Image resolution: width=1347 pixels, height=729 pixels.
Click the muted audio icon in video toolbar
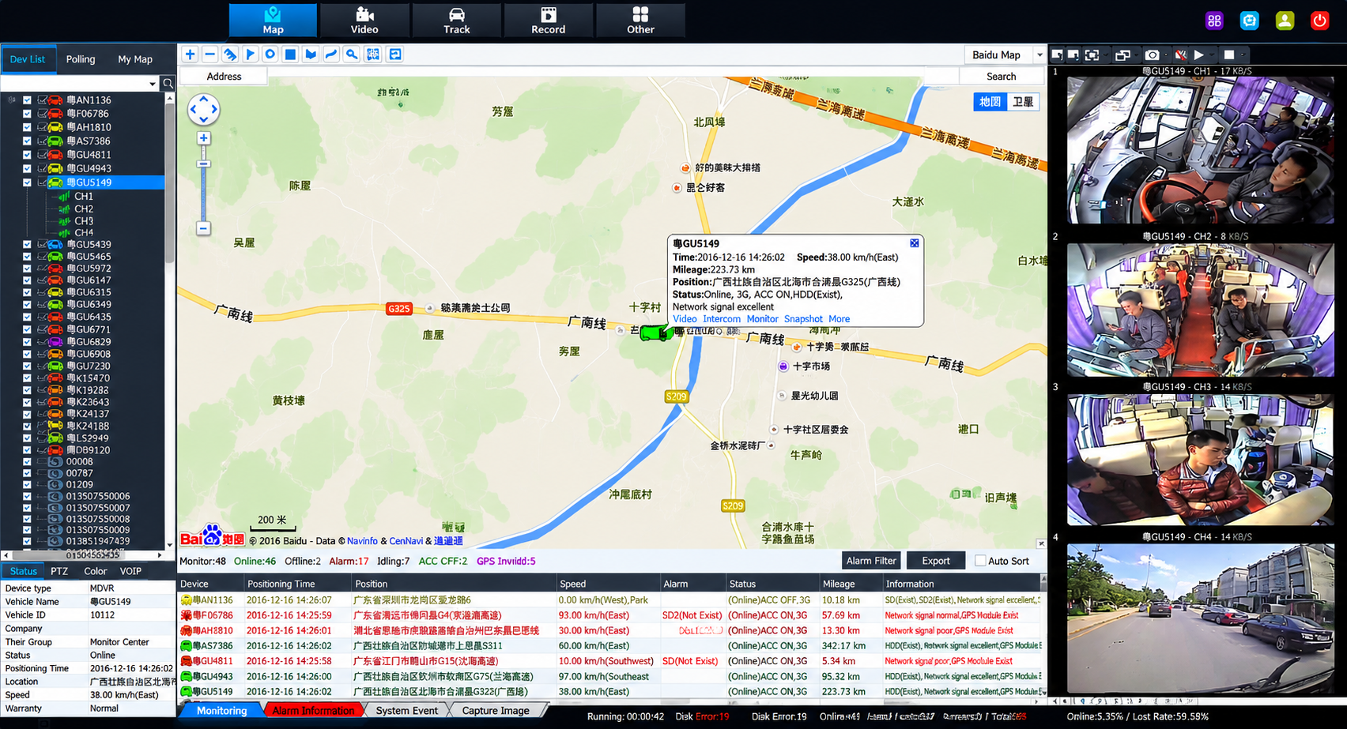click(1180, 54)
